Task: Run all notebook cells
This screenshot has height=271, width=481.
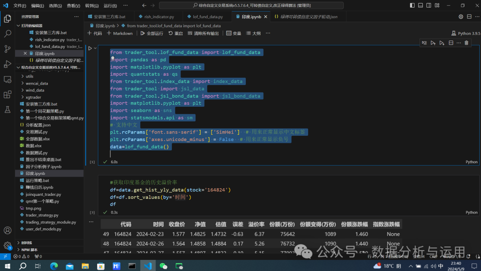Action: [x=152, y=33]
